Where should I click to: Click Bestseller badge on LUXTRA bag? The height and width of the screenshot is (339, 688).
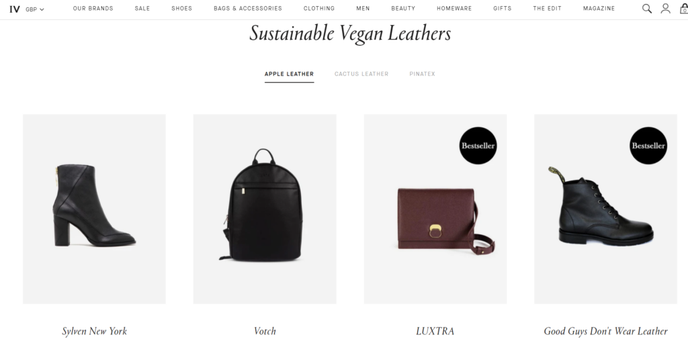[x=478, y=146]
